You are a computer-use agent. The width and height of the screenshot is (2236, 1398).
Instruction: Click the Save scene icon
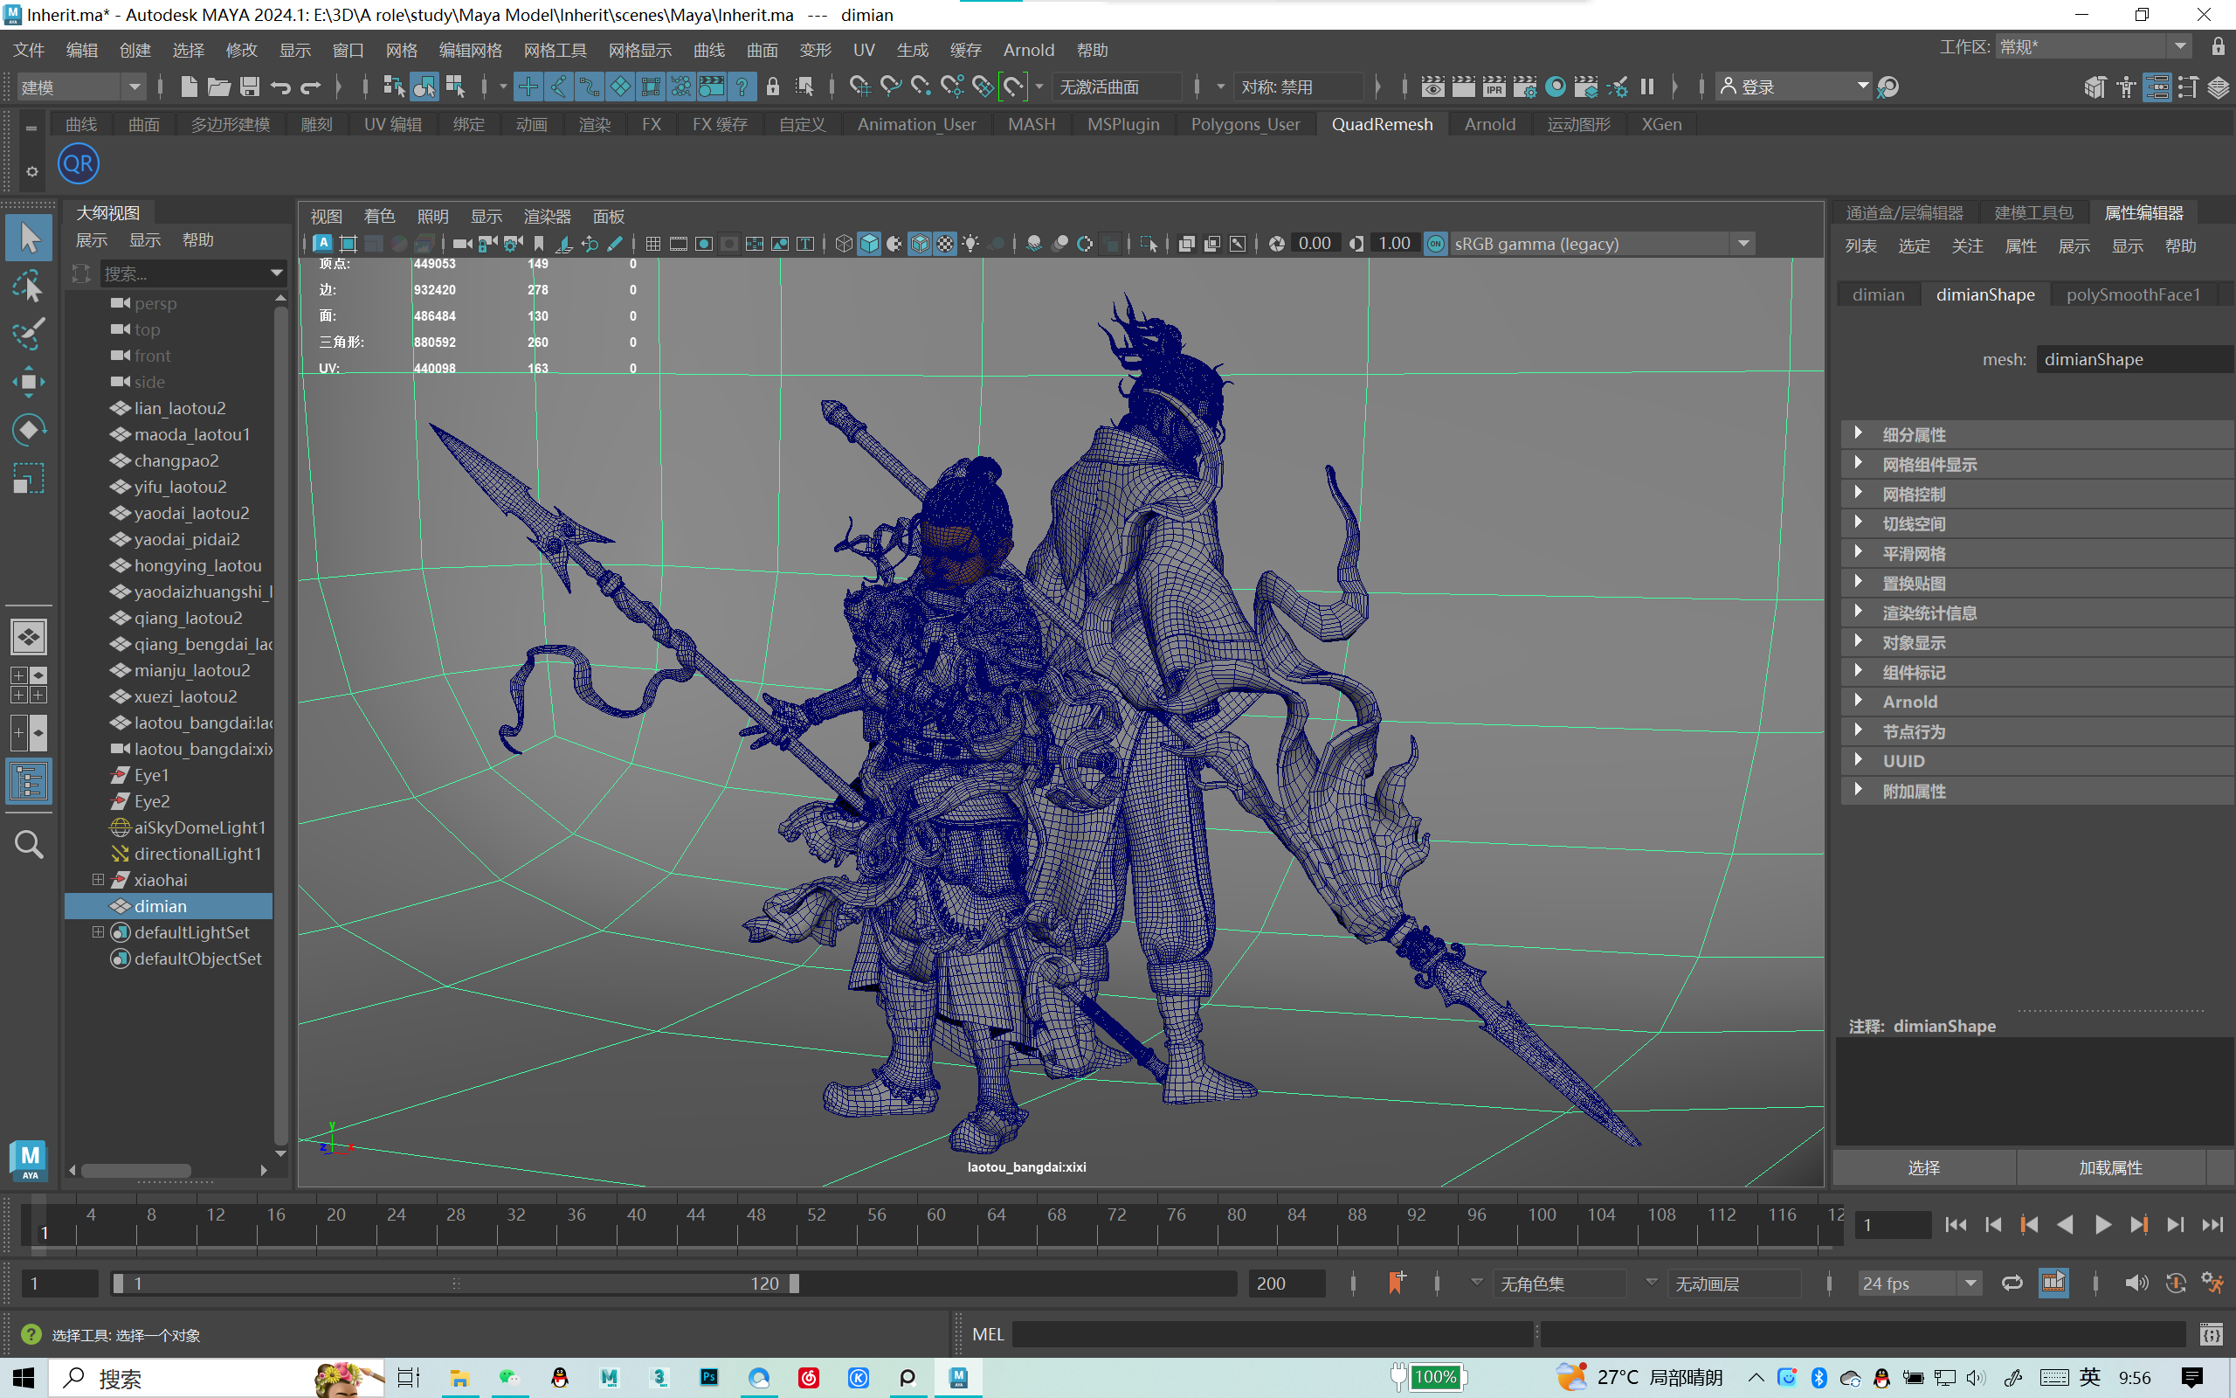250,87
